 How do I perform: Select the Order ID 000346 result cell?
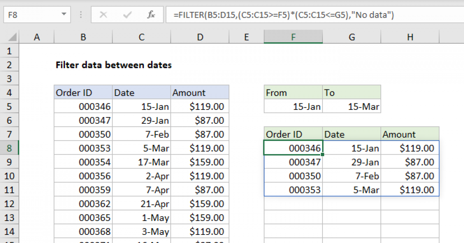click(293, 148)
